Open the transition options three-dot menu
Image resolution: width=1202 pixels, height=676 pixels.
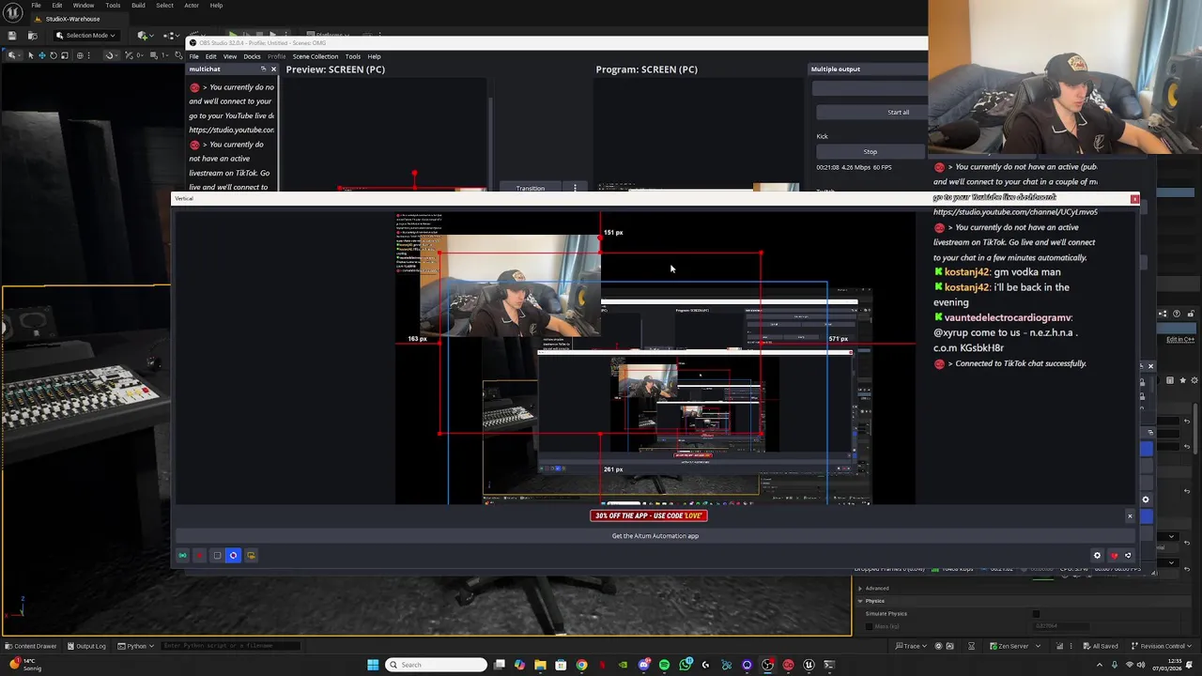(575, 189)
